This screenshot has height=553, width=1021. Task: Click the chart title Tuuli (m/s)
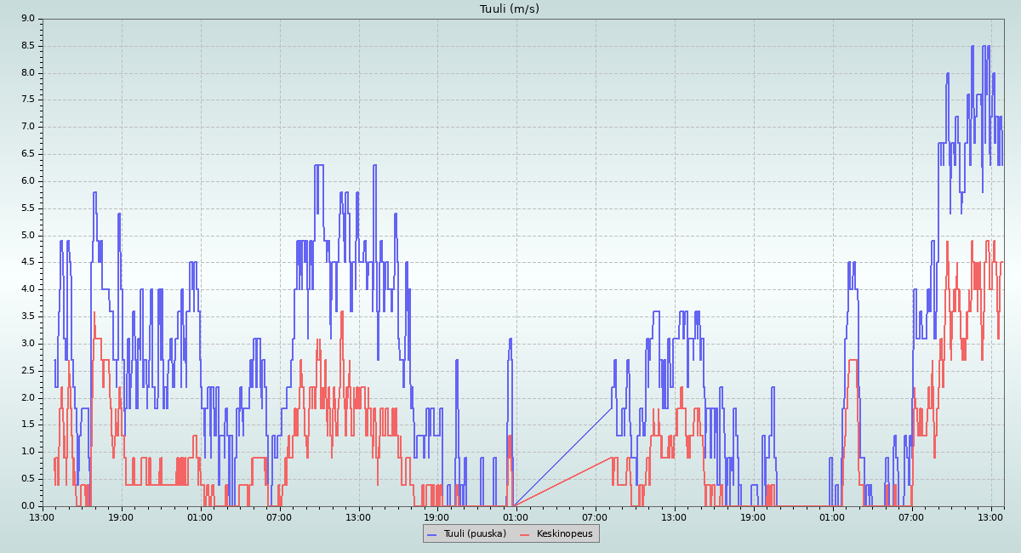tap(509, 9)
